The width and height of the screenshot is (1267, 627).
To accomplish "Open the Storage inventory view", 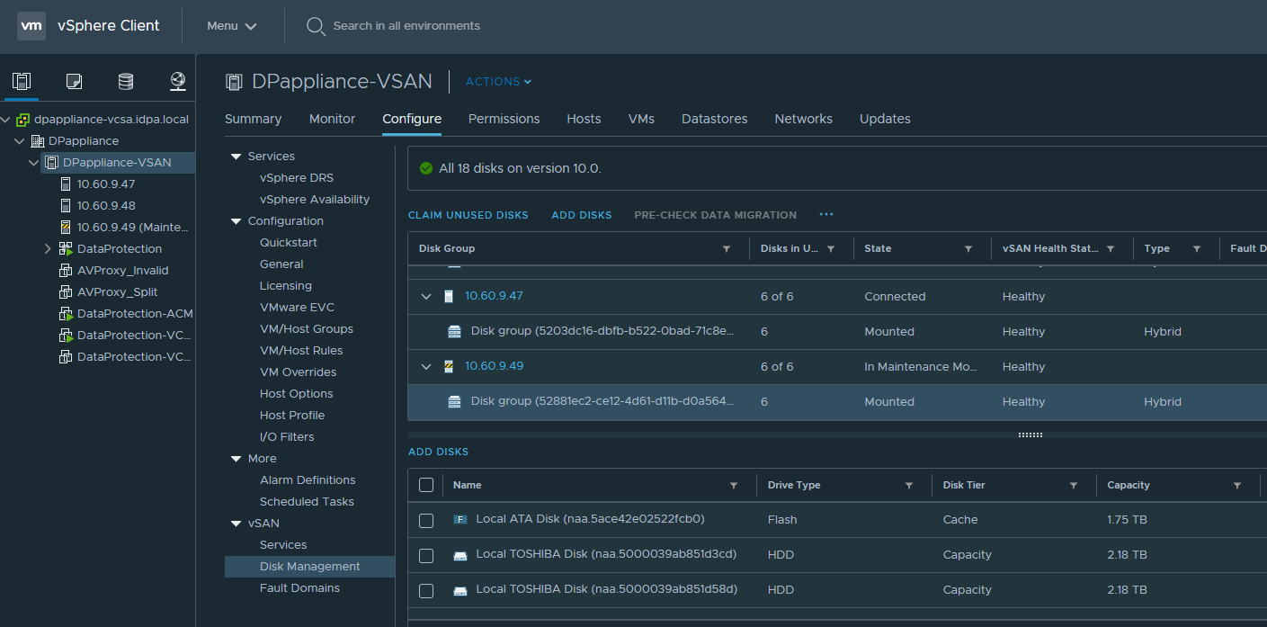I will point(125,80).
